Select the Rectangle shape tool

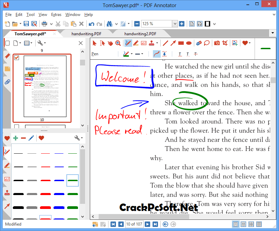[181, 43]
